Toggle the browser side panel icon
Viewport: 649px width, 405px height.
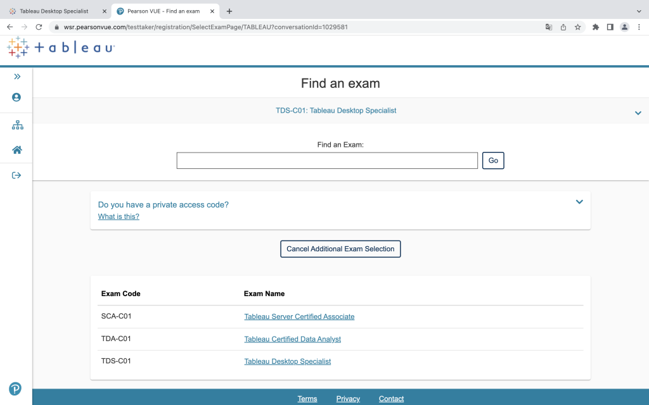[610, 27]
